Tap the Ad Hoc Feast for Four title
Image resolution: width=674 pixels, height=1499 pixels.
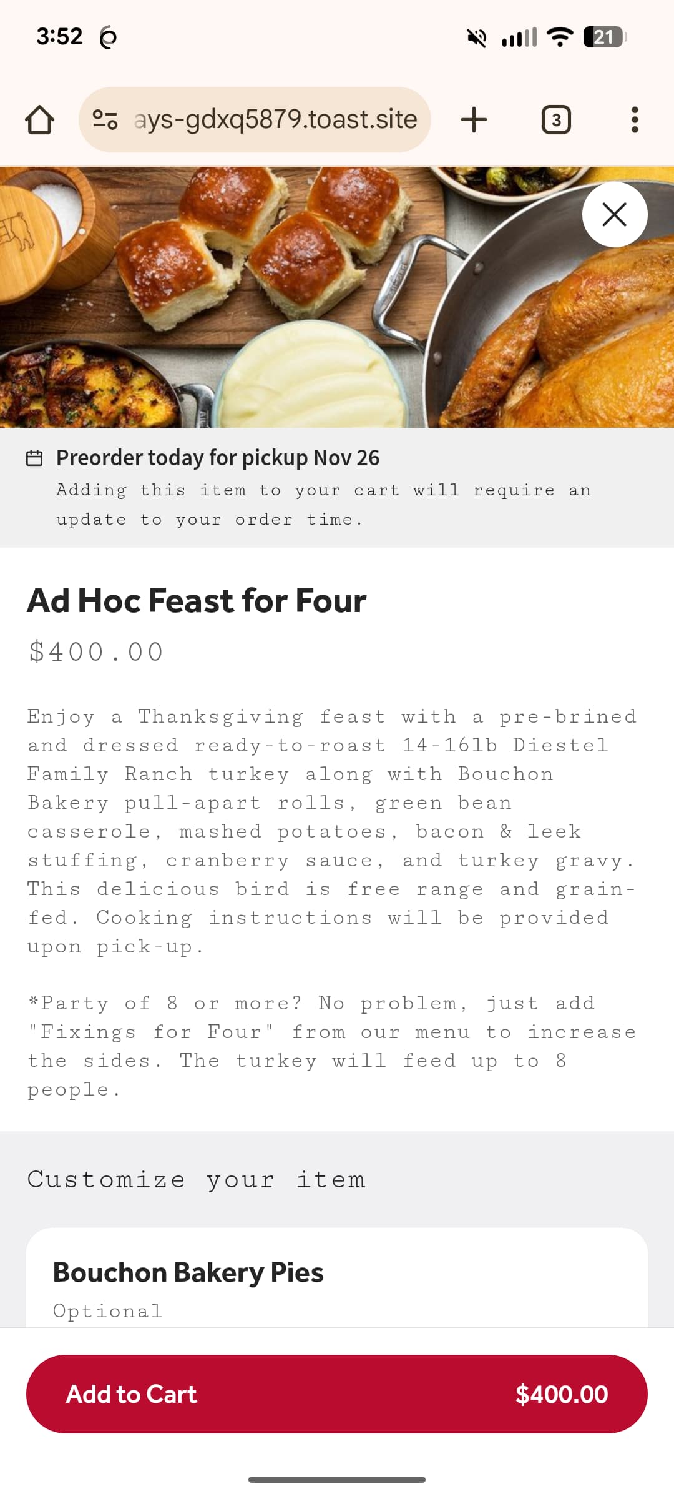click(x=197, y=601)
